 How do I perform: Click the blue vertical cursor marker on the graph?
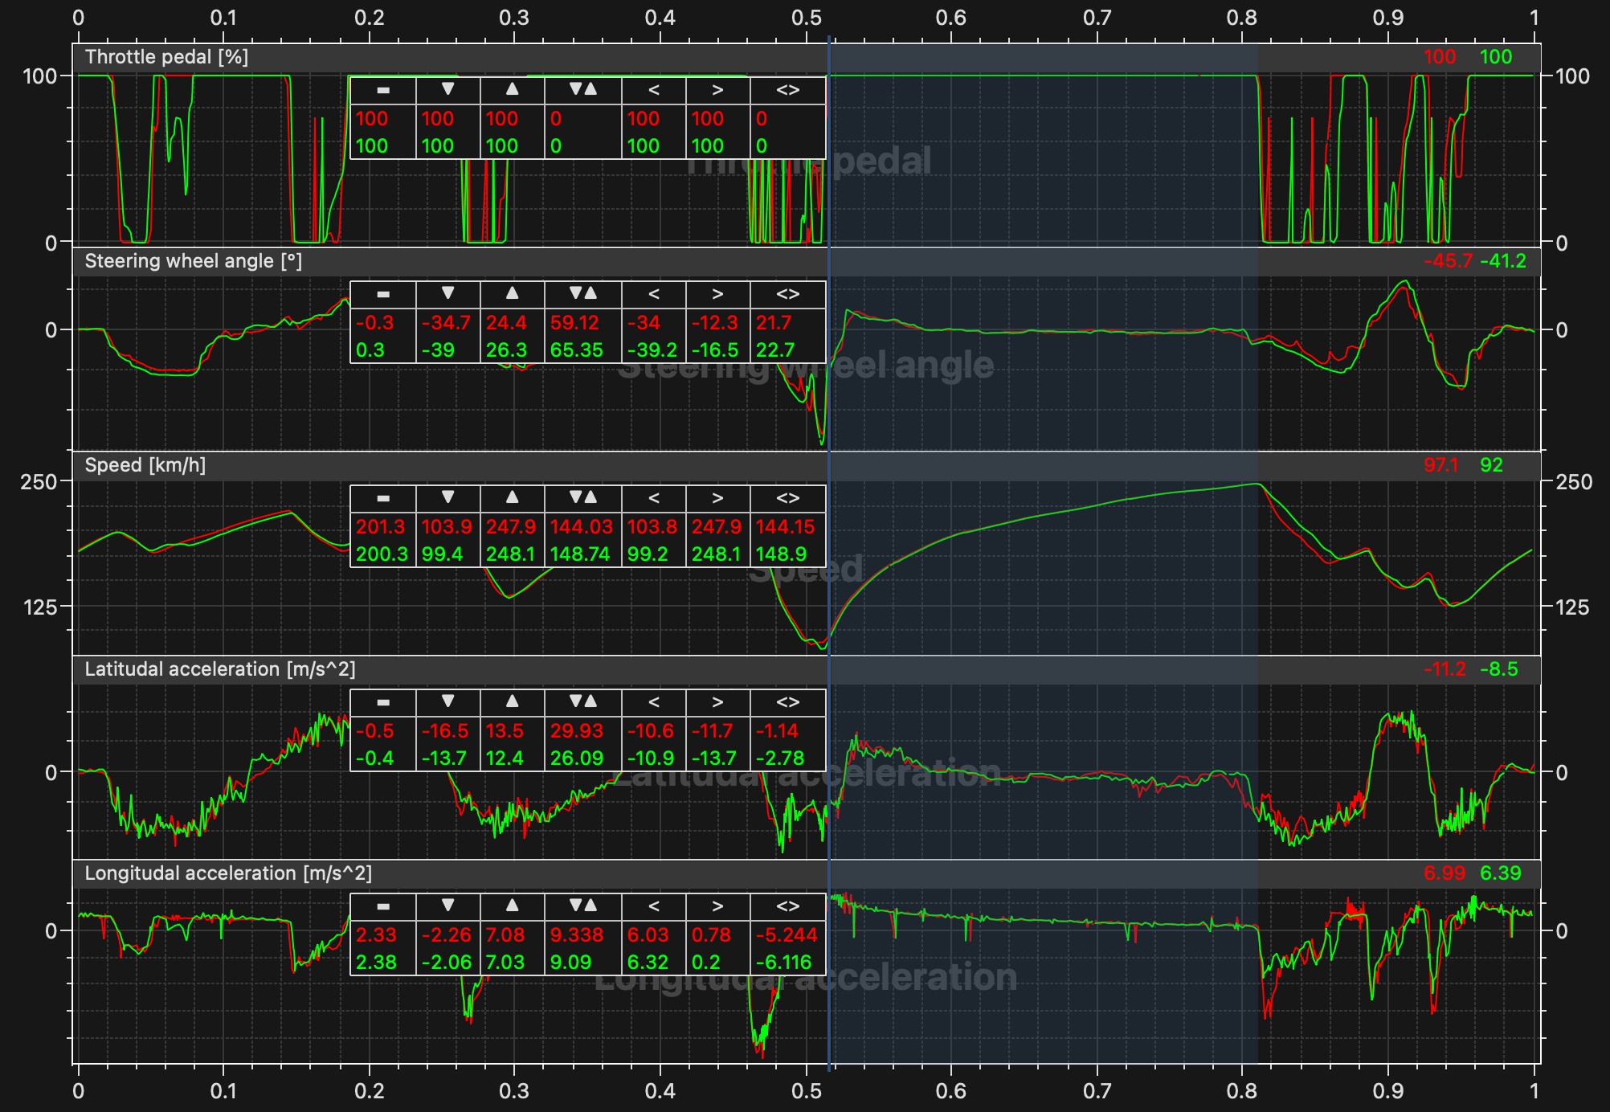829,562
